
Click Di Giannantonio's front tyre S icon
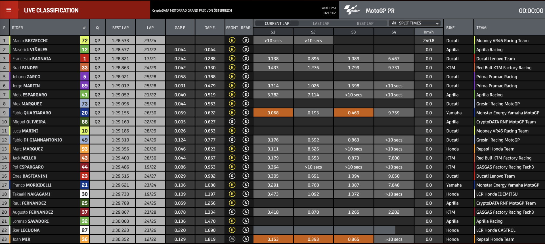(232, 140)
